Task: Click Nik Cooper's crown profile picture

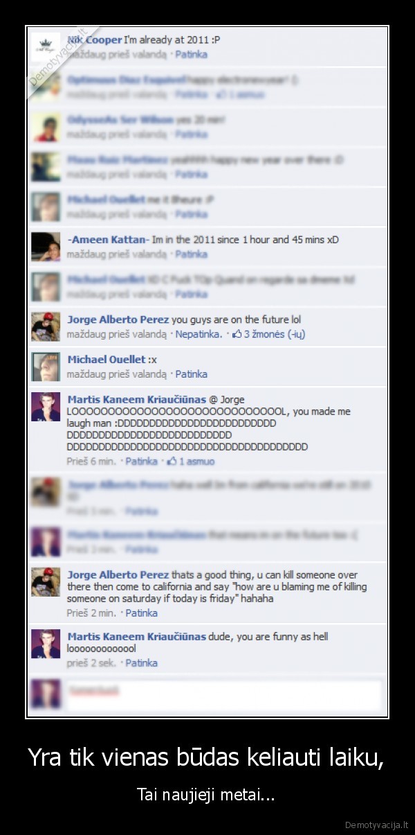Action: coord(46,46)
